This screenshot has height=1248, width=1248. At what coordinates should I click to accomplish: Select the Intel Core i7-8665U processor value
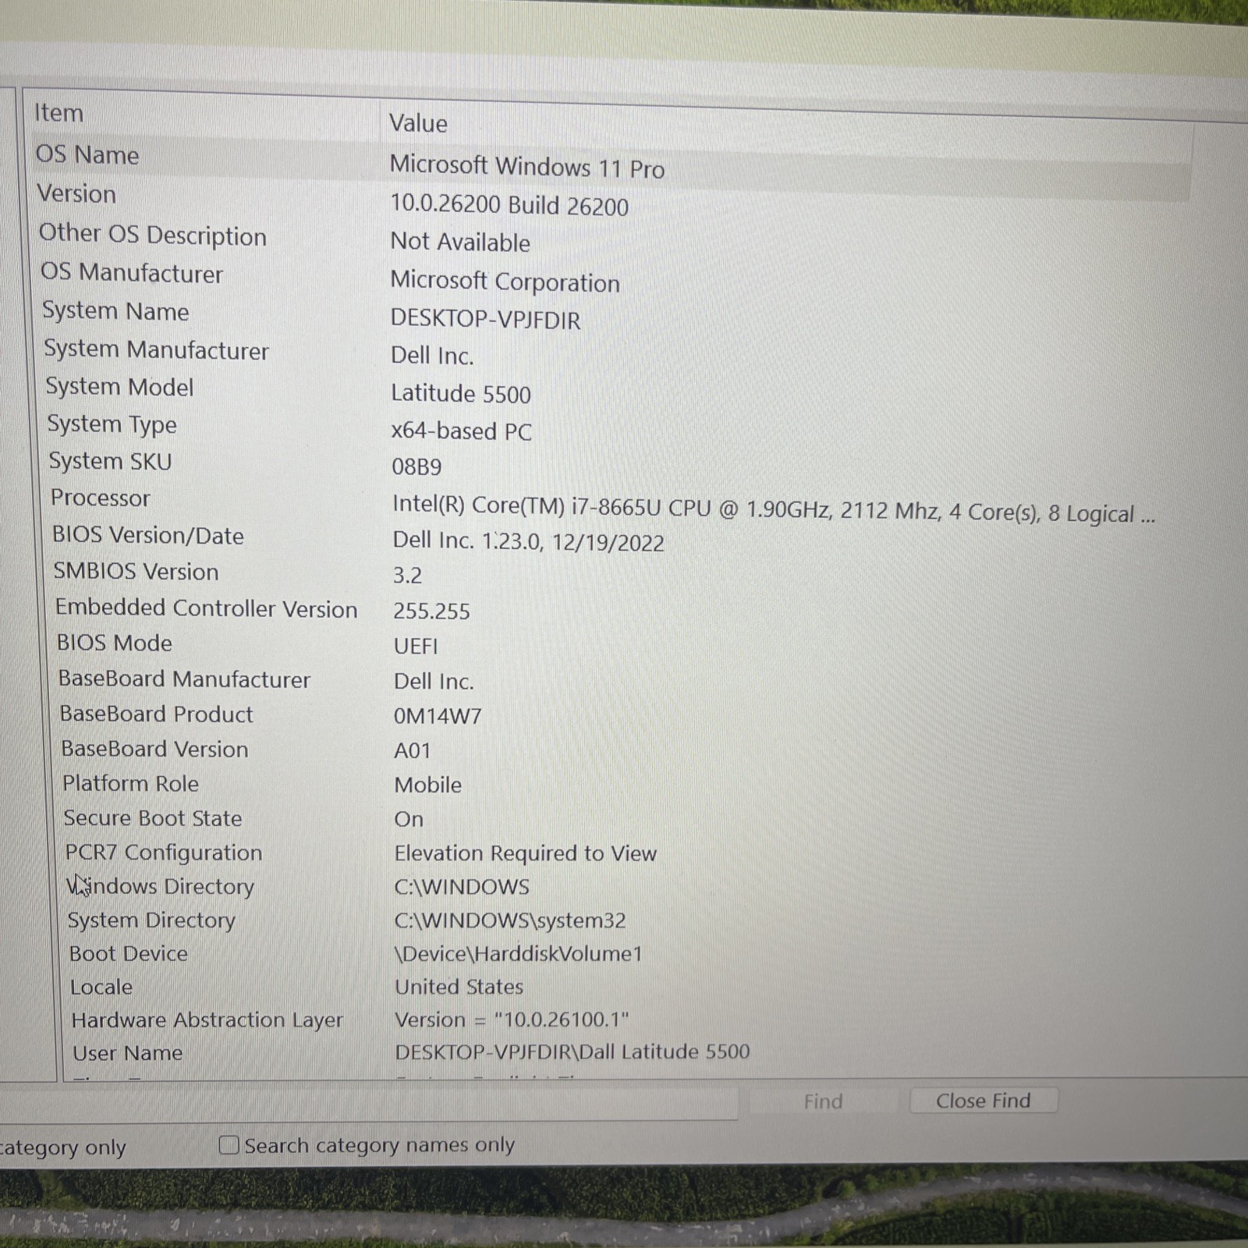[x=773, y=509]
